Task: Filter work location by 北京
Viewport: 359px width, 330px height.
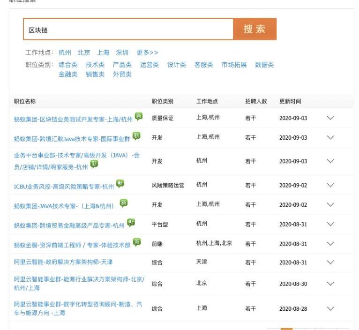Action: click(x=84, y=52)
